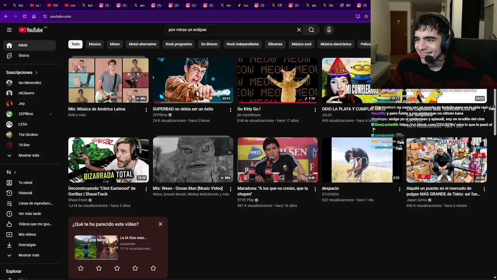Rate the surveyed video three stars
Image resolution: width=497 pixels, height=280 pixels.
[x=117, y=268]
